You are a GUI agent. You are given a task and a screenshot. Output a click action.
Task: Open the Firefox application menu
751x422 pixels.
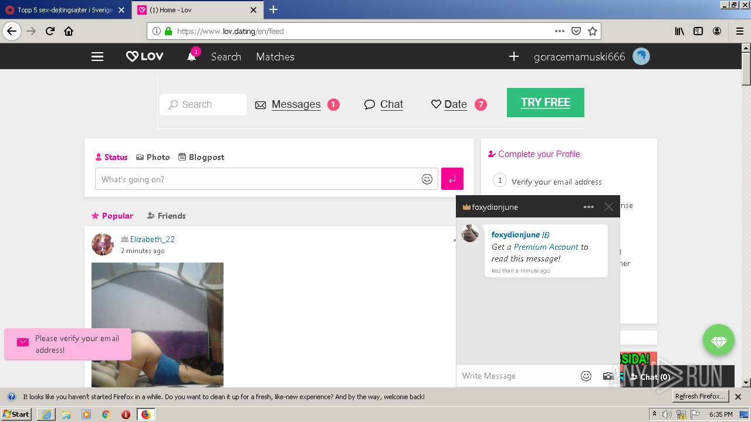pos(739,31)
